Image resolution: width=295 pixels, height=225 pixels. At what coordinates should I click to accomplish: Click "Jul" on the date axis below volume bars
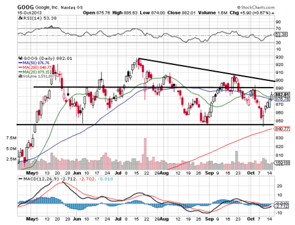click(x=118, y=173)
